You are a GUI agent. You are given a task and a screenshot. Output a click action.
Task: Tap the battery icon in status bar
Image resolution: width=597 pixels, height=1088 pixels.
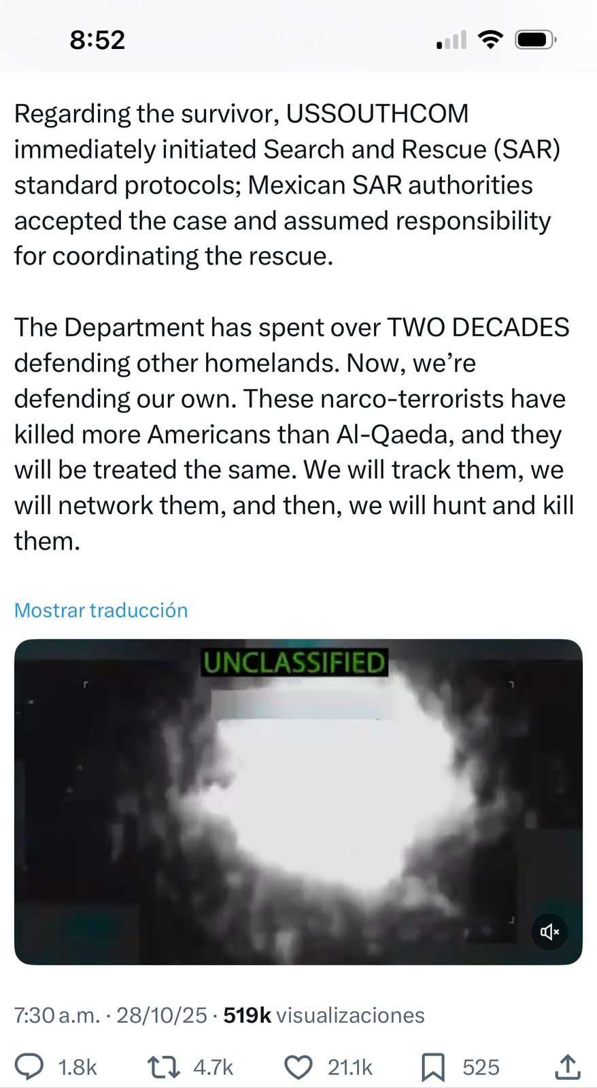click(x=536, y=39)
